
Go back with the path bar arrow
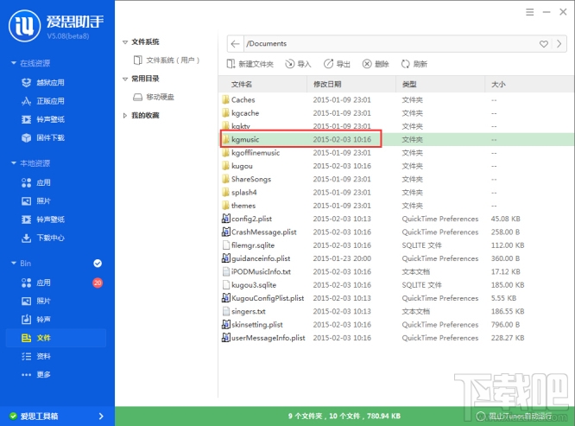235,44
